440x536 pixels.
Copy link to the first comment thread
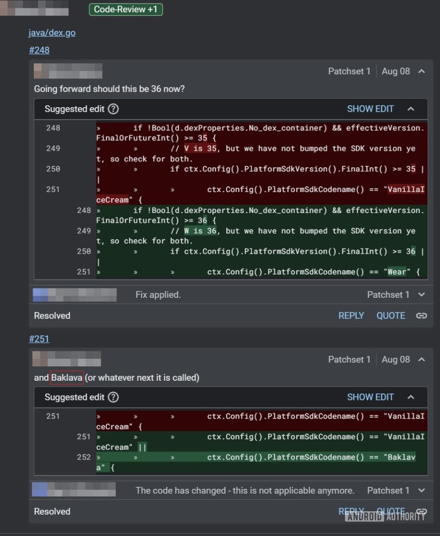(422, 316)
